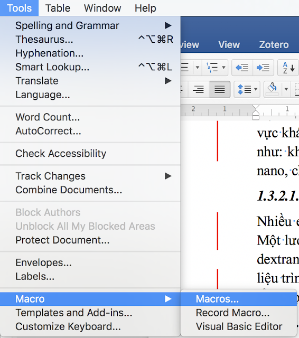Open the Visual Basic Editor entry

pyautogui.click(x=239, y=326)
